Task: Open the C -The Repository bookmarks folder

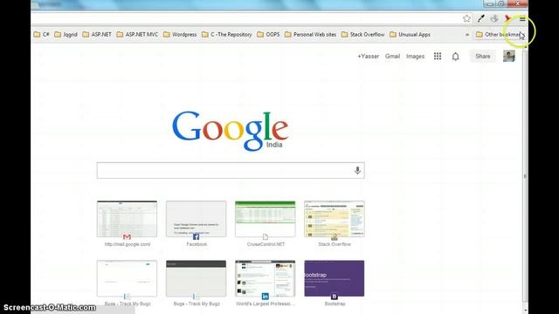Action: tap(227, 35)
